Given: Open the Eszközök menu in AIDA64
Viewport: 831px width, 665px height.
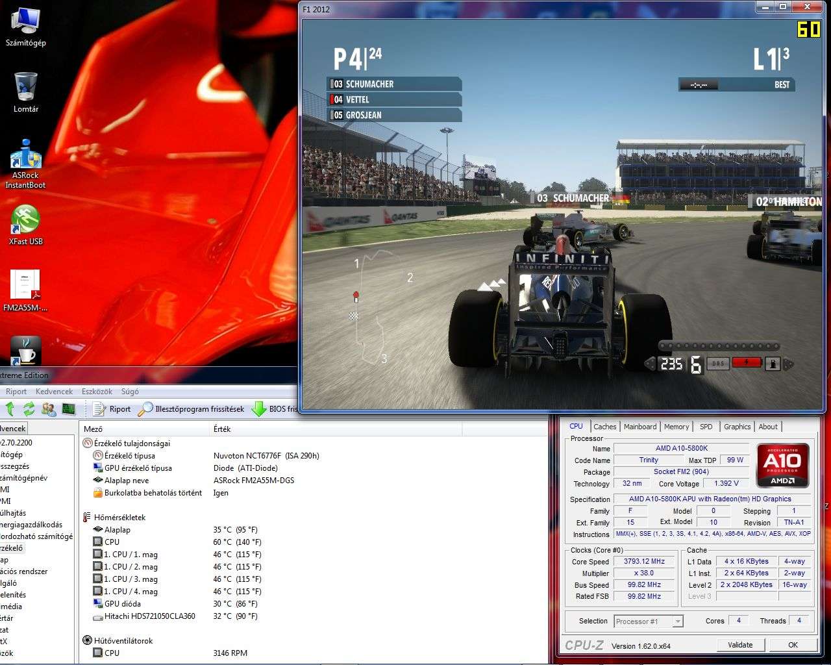Looking at the screenshot, I should tap(97, 392).
